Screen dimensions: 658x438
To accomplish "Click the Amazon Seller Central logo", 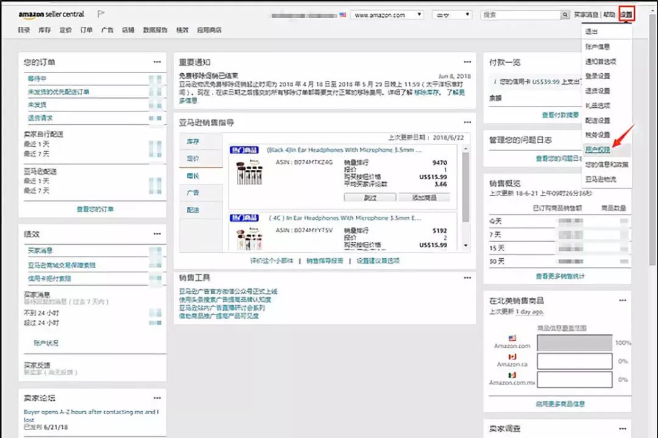I will click(x=51, y=14).
